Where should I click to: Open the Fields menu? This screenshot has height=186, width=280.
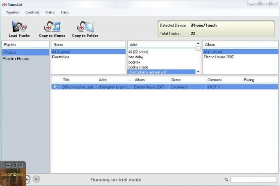50,12
